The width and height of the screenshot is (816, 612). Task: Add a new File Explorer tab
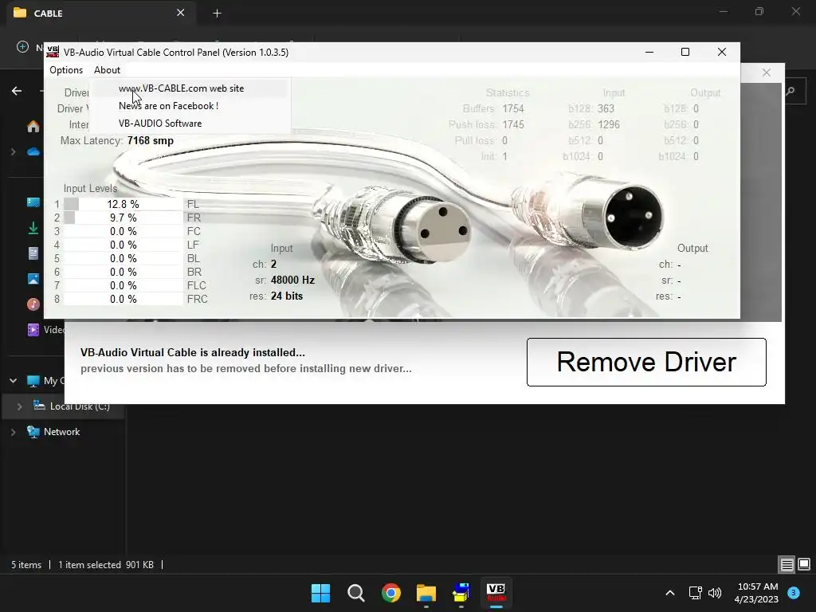217,14
